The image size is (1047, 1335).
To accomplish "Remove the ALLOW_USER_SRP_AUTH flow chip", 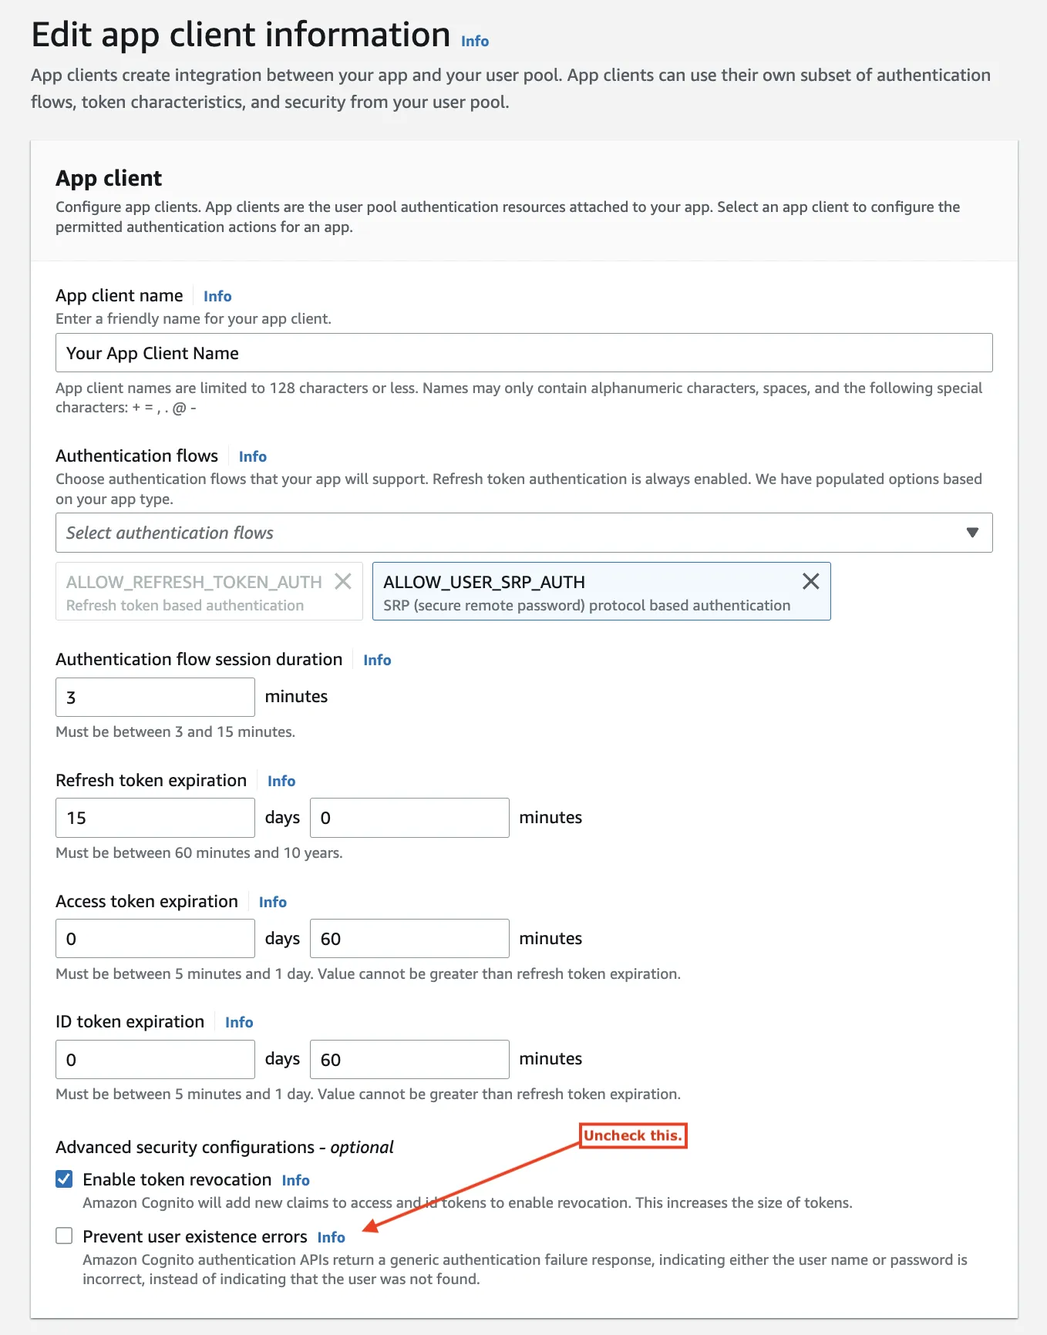I will (x=810, y=582).
